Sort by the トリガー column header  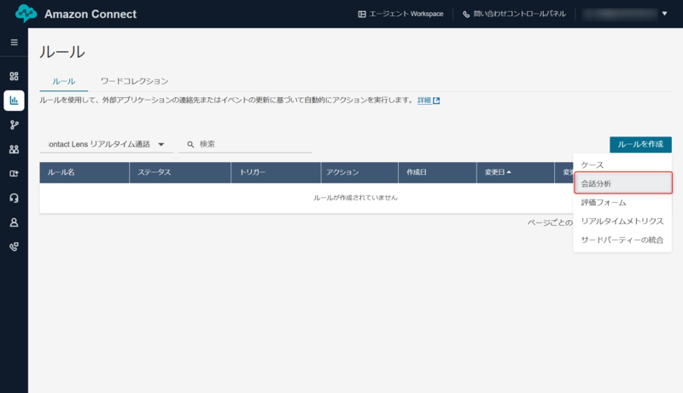(276, 172)
